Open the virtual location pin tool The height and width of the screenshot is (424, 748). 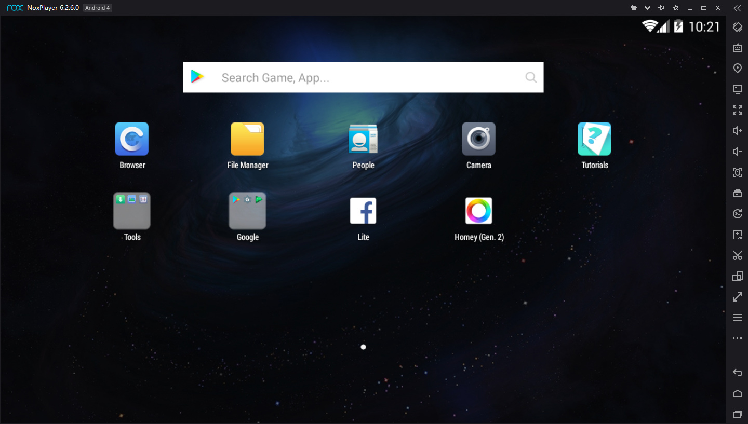coord(737,69)
